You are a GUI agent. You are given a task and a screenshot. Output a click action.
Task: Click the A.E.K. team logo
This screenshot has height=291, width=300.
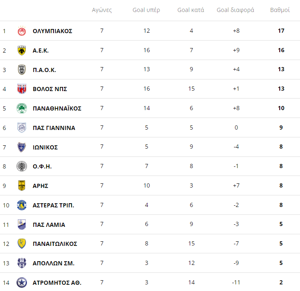tap(22, 51)
